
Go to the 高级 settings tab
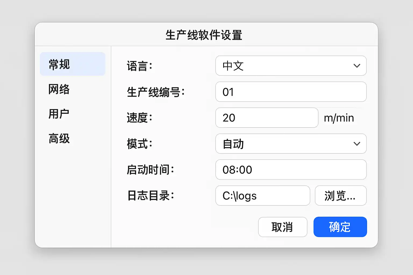click(x=59, y=139)
